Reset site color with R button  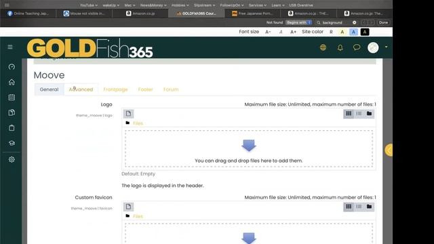pyautogui.click(x=332, y=32)
